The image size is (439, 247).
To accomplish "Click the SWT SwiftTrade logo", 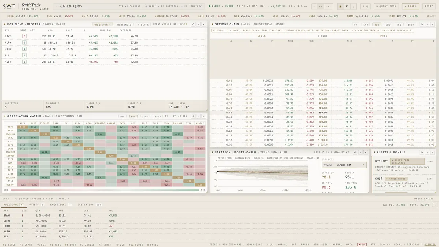I will [x=26, y=6].
